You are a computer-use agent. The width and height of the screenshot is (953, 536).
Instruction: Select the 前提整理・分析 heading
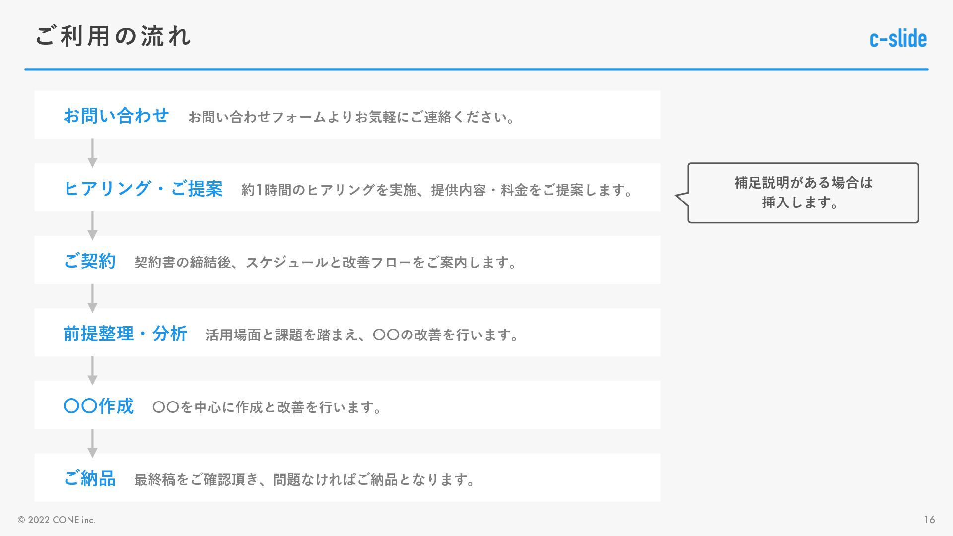pyautogui.click(x=125, y=334)
